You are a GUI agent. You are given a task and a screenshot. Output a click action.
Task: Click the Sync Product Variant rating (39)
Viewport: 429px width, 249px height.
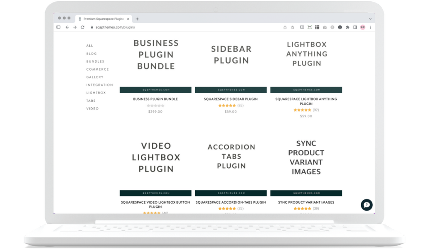click(x=306, y=208)
